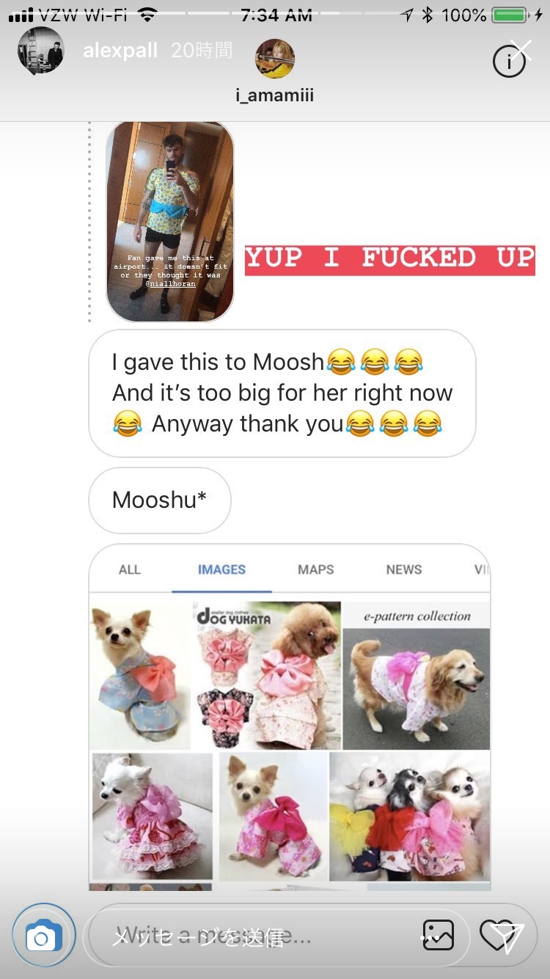
Task: Open the info icon at top right
Action: pyautogui.click(x=509, y=62)
